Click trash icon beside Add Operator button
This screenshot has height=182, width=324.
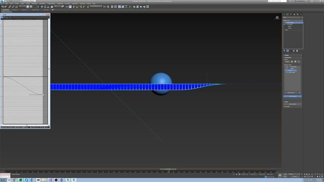pyautogui.click(x=299, y=93)
